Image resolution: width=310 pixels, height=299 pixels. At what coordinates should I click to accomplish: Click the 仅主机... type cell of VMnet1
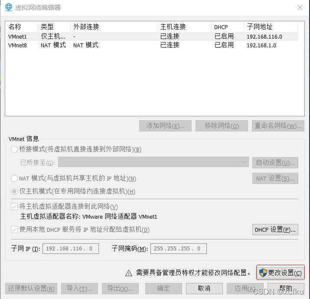coord(53,36)
